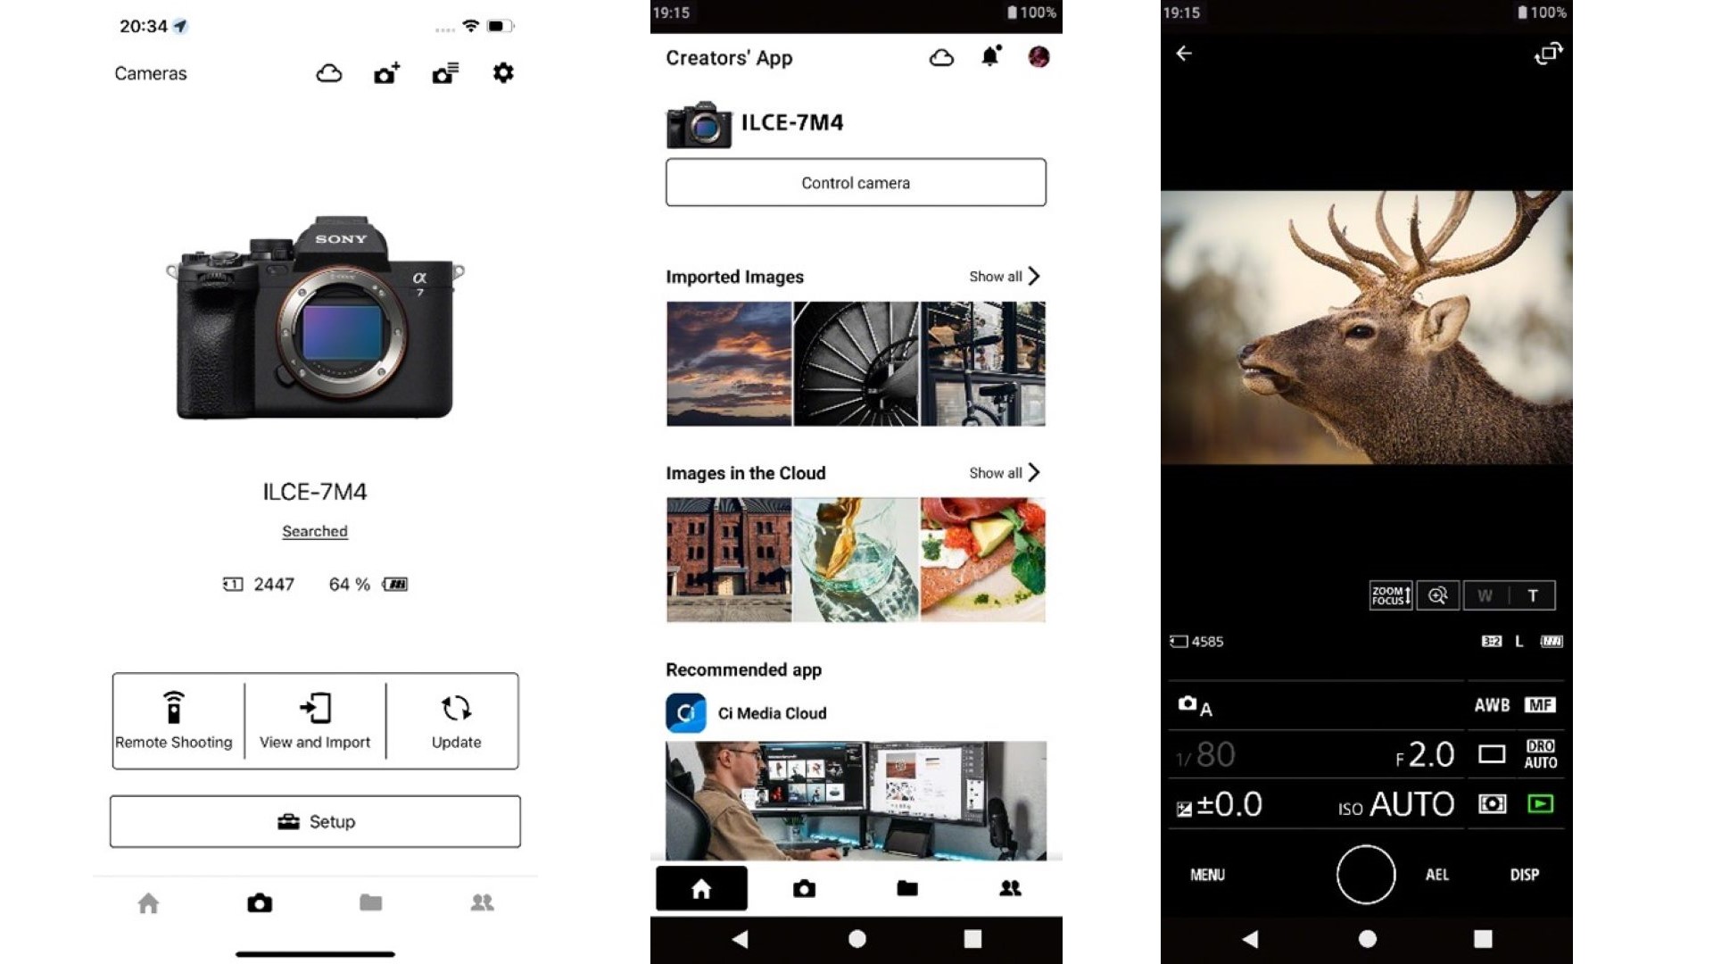Tap the green playback icon
The width and height of the screenshot is (1713, 964).
coord(1540,804)
